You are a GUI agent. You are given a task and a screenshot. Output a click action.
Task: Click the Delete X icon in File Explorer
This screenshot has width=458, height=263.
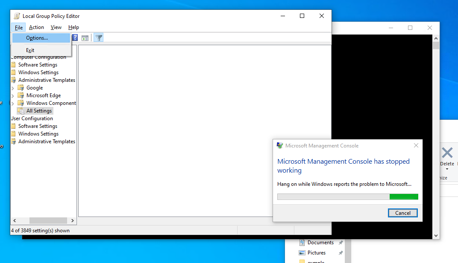pos(447,153)
